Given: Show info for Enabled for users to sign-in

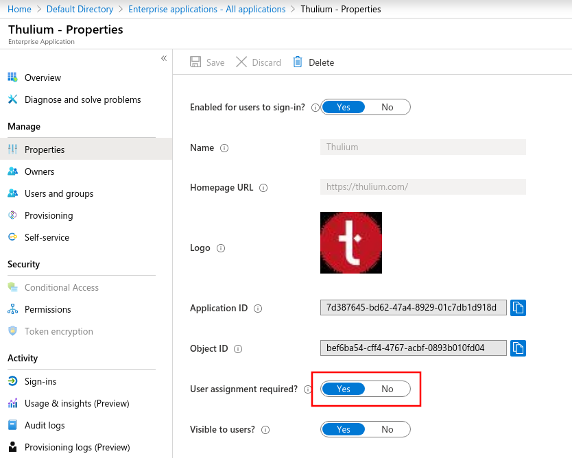Looking at the screenshot, I should point(315,108).
